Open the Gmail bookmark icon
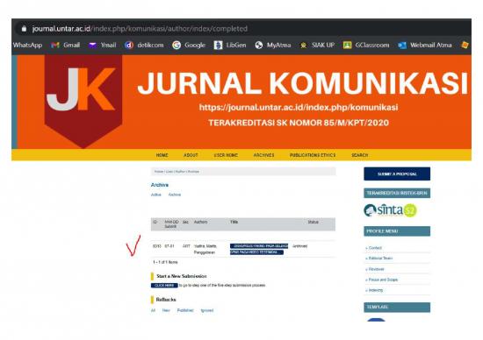This screenshot has width=483, height=340. coord(55,46)
